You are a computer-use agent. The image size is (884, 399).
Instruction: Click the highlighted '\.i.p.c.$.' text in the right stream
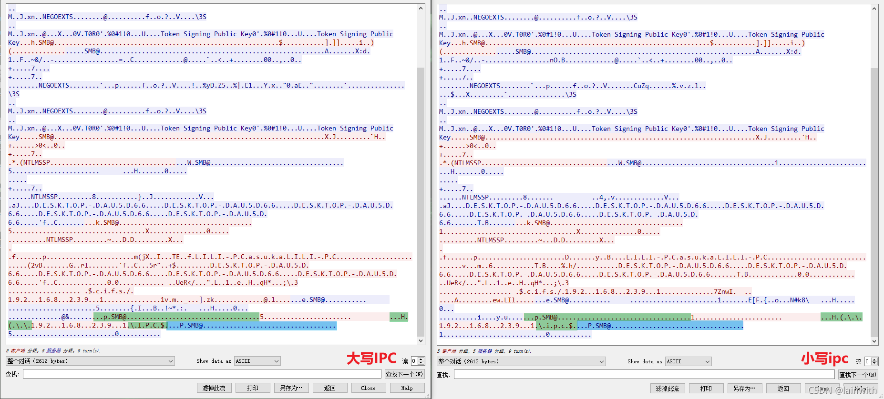coord(556,326)
